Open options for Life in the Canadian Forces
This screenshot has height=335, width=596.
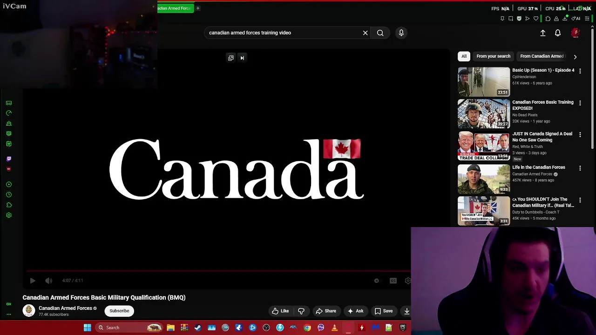pyautogui.click(x=580, y=168)
